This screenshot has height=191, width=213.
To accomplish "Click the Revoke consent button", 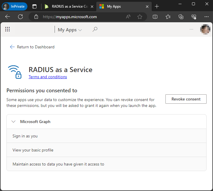I will pyautogui.click(x=186, y=99).
